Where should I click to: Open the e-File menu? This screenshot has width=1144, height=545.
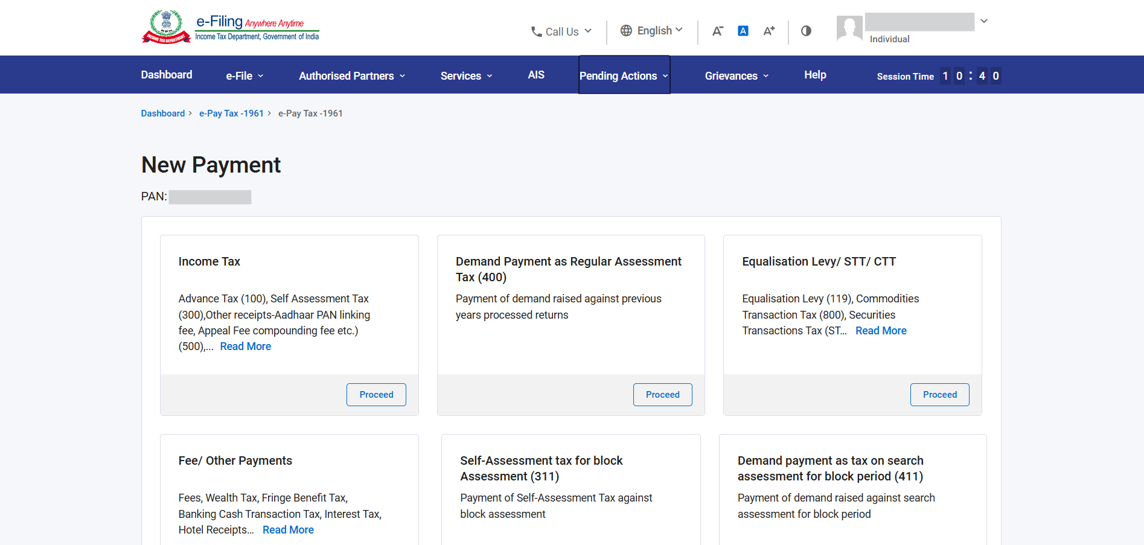(244, 75)
